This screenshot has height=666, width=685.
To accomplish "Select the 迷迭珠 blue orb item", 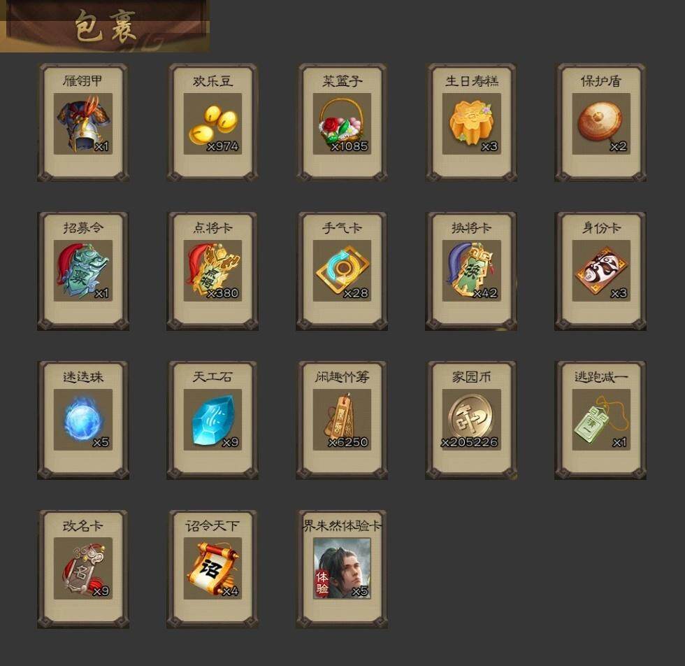I will (x=83, y=420).
